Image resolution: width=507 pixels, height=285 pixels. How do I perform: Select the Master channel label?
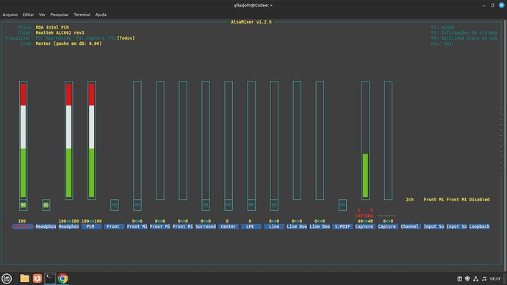pyautogui.click(x=23, y=226)
